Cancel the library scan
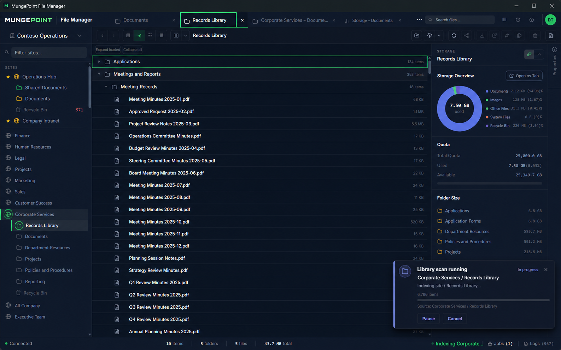561x350 pixels. click(455, 319)
